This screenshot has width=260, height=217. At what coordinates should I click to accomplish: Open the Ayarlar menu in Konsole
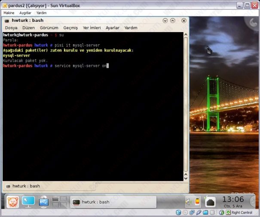pyautogui.click(x=113, y=28)
